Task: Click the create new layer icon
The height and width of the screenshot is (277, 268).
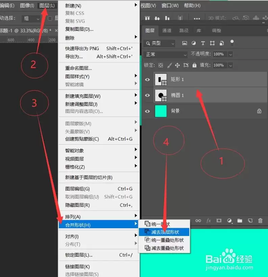Action: [x=250, y=220]
